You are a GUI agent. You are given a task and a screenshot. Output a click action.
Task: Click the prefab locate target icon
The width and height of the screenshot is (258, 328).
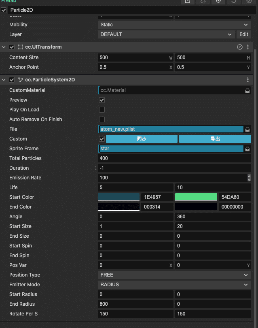pyautogui.click(x=218, y=1)
